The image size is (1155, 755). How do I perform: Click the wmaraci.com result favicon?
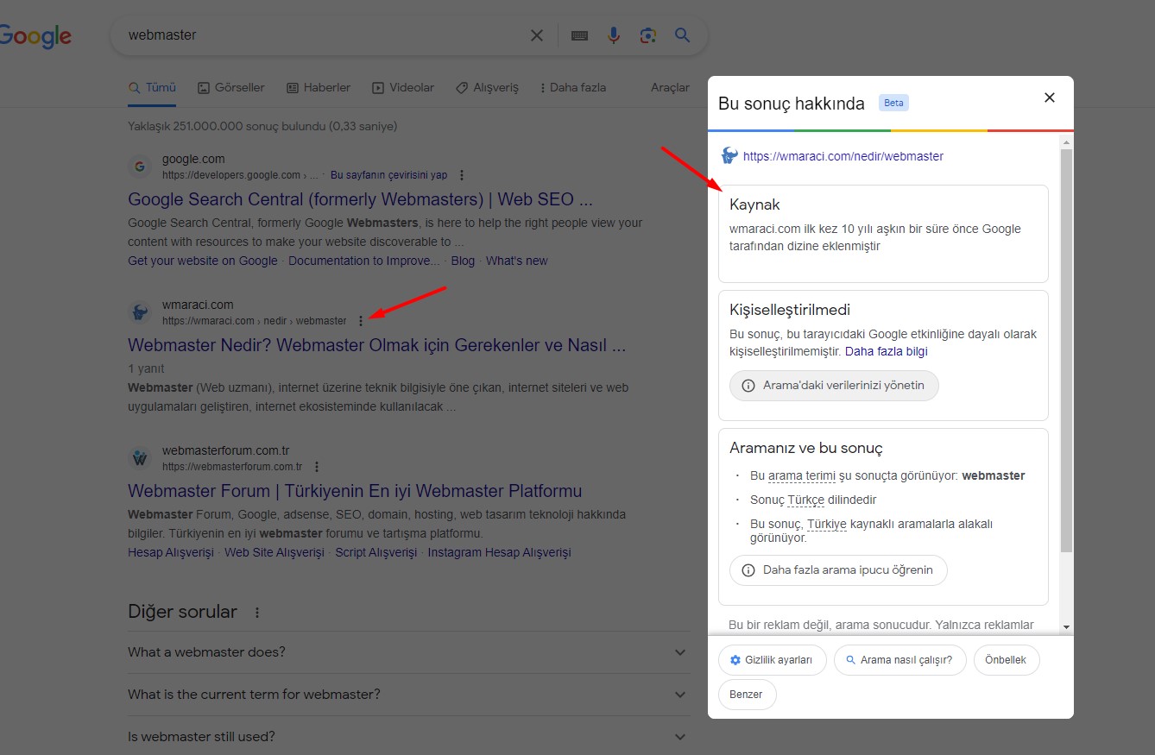140,312
